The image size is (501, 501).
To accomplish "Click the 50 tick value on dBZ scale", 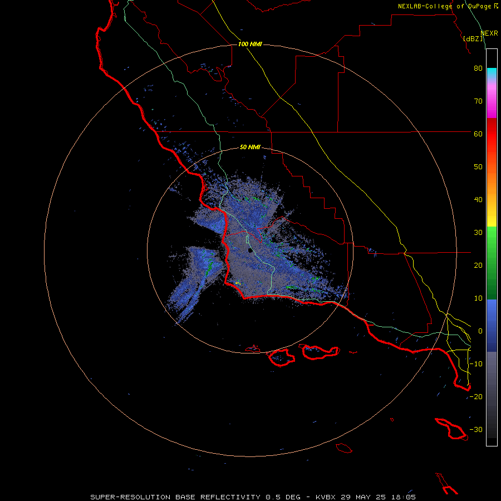I will point(478,167).
